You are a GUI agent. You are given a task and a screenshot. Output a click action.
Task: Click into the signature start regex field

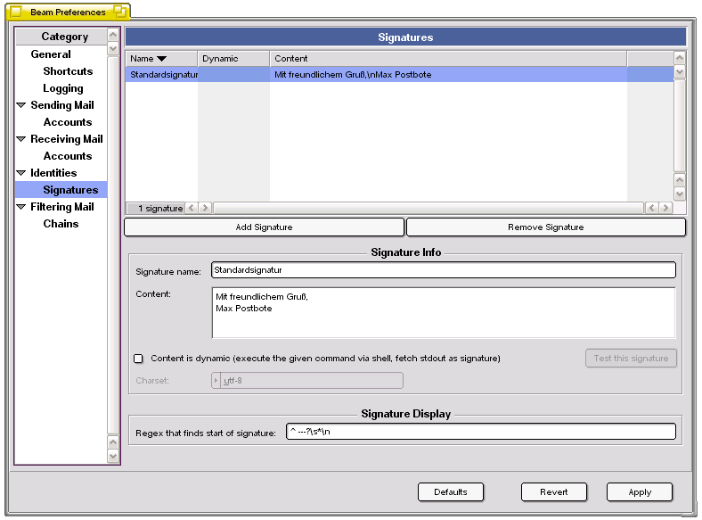(480, 433)
